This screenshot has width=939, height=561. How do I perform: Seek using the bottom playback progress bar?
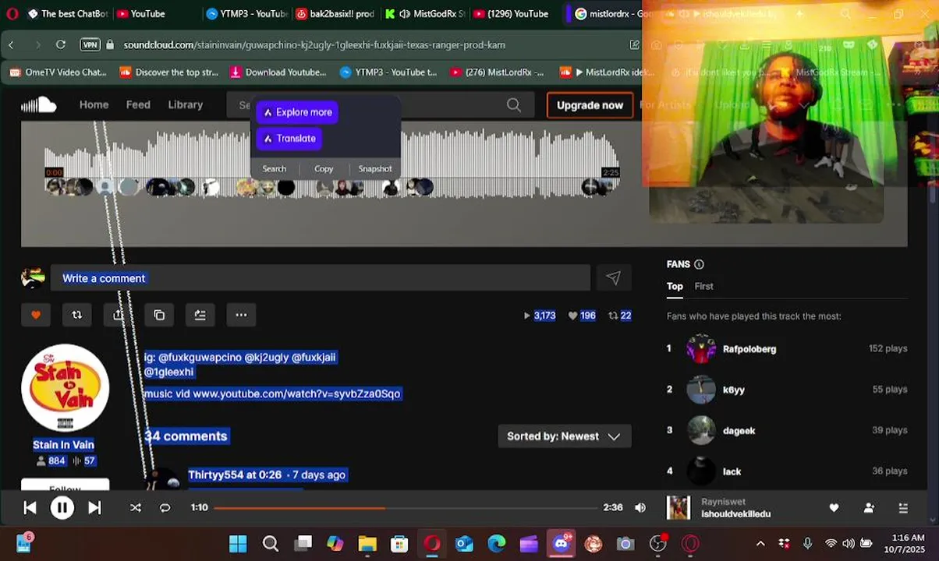click(x=406, y=508)
